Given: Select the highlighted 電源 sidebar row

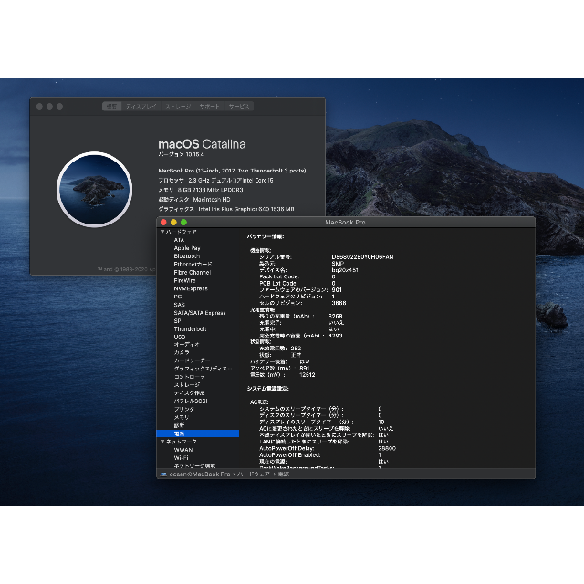Looking at the screenshot, I should coord(198,433).
